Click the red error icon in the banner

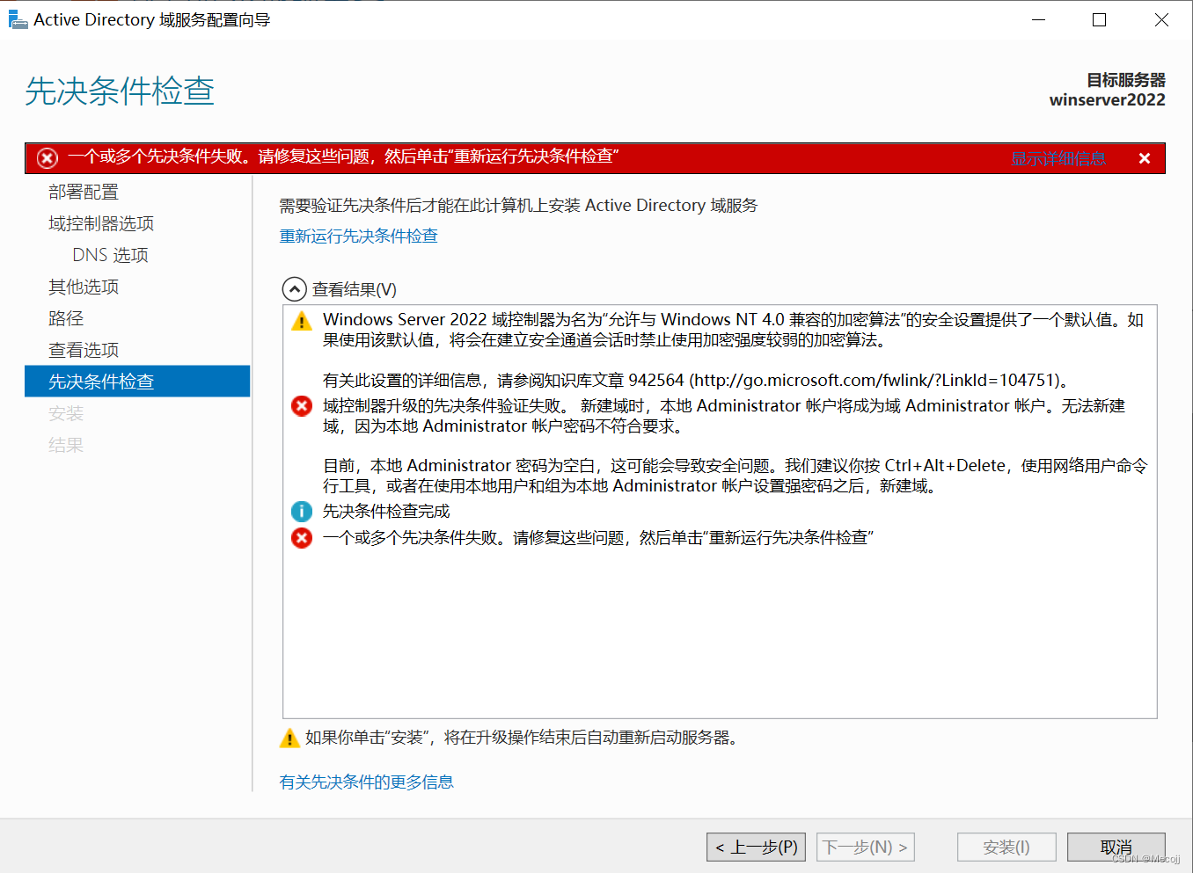(48, 158)
